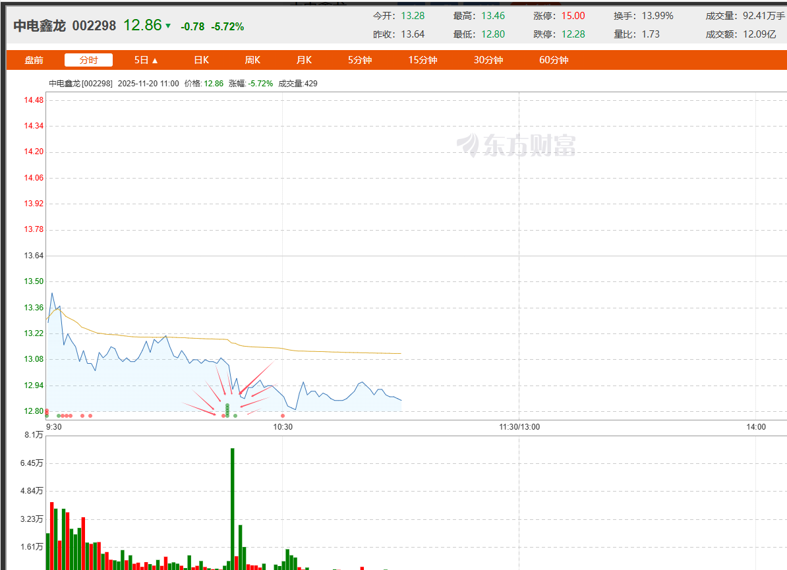The image size is (787, 570).
Task: Switch to the 月K monthly chart
Action: tap(304, 60)
